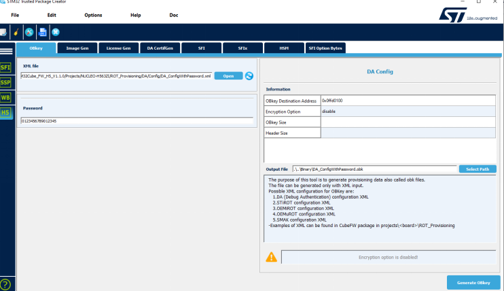Click the blue log document toolbar icon
Screen dimensions: 504x291
click(x=42, y=32)
